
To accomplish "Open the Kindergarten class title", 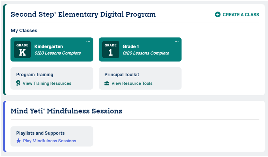I will click(48, 46).
